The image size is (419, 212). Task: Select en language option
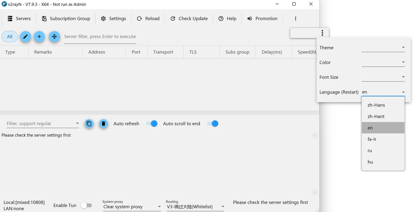383,128
